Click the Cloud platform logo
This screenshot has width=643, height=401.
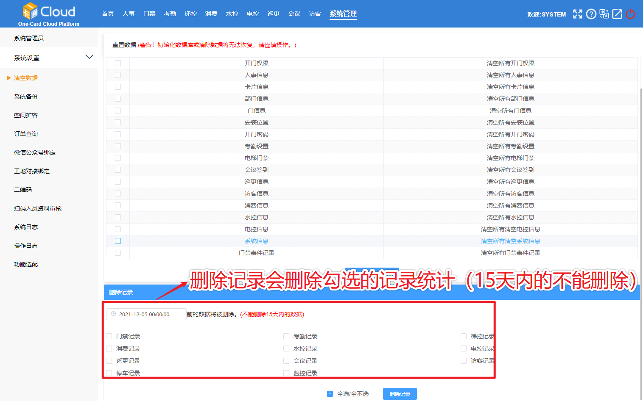pyautogui.click(x=49, y=14)
